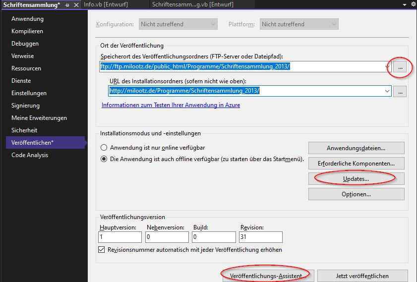This screenshot has width=417, height=282.
Task: Open the Kompilieren settings page
Action: 27,31
